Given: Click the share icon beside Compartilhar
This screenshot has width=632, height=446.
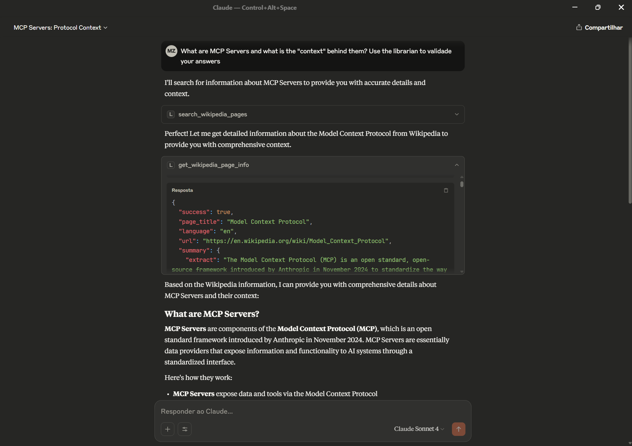Looking at the screenshot, I should pyautogui.click(x=579, y=27).
